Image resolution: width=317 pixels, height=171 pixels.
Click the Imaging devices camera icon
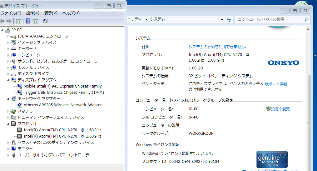click(14, 43)
